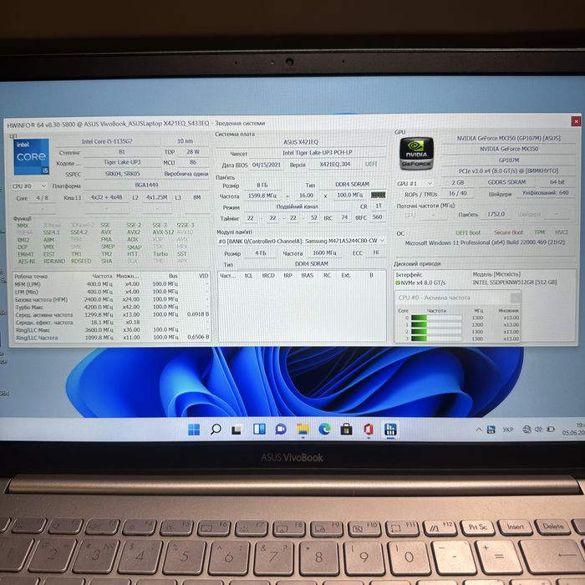Click Core 3 frequency bar

tap(436, 338)
